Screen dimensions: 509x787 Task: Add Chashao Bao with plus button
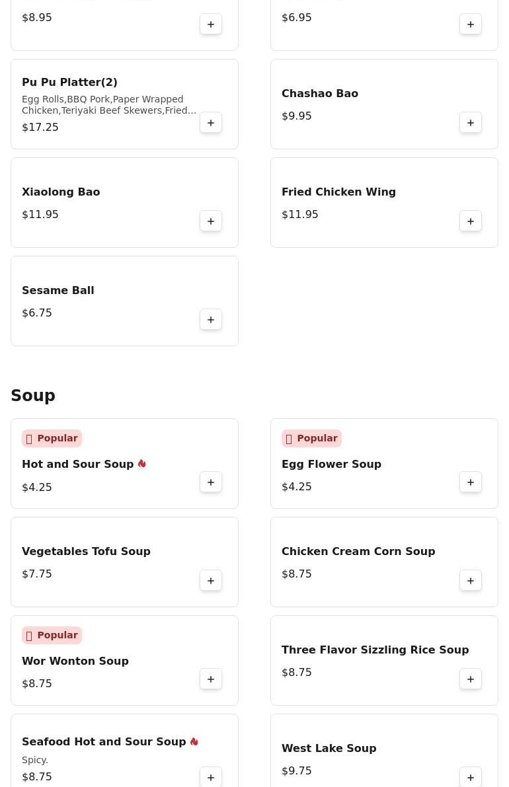click(471, 122)
